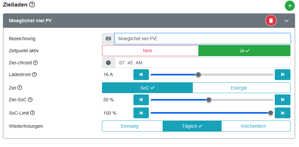The height and width of the screenshot is (147, 299).
Task: Collapse the Moeglichst viel PV panel
Action: point(286,21)
